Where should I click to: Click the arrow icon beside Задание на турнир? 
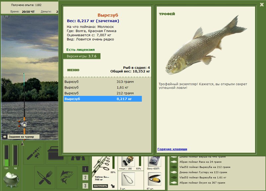5,137
